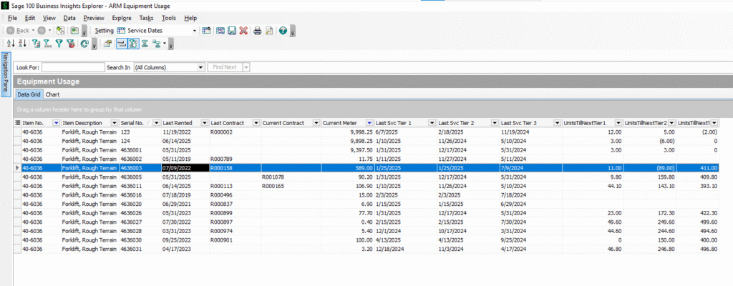Click the Print icon
The image size is (733, 286).
tap(257, 30)
